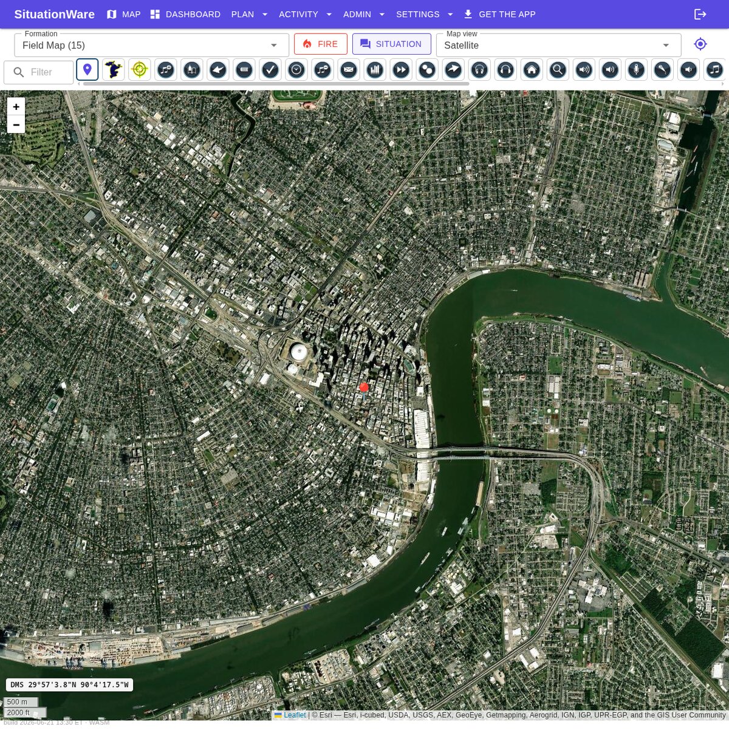Select the house icon in toolbar

(532, 70)
